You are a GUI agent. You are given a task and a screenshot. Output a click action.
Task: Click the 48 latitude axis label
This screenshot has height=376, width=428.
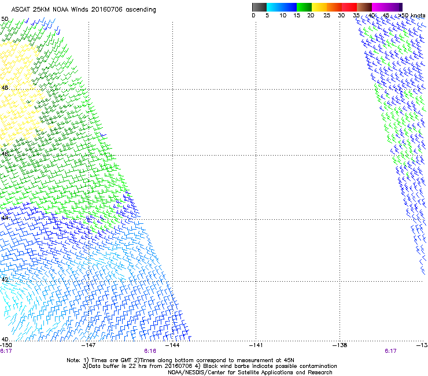click(5, 88)
